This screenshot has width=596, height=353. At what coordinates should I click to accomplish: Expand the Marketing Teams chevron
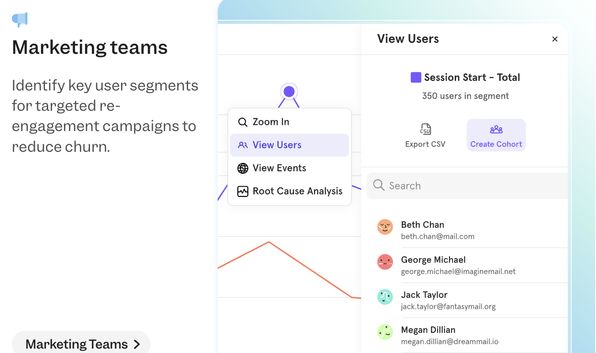137,344
